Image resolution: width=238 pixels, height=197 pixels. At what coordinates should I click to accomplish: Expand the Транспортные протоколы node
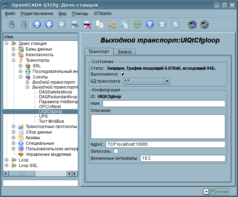pos(13,127)
